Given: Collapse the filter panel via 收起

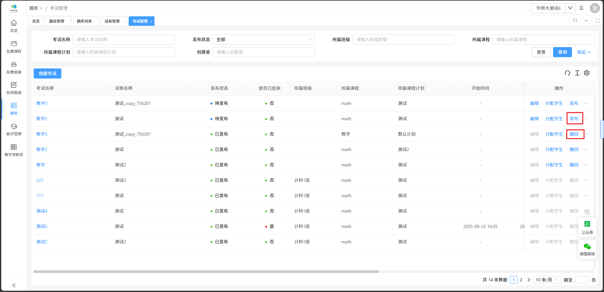Looking at the screenshot, I should pos(584,52).
